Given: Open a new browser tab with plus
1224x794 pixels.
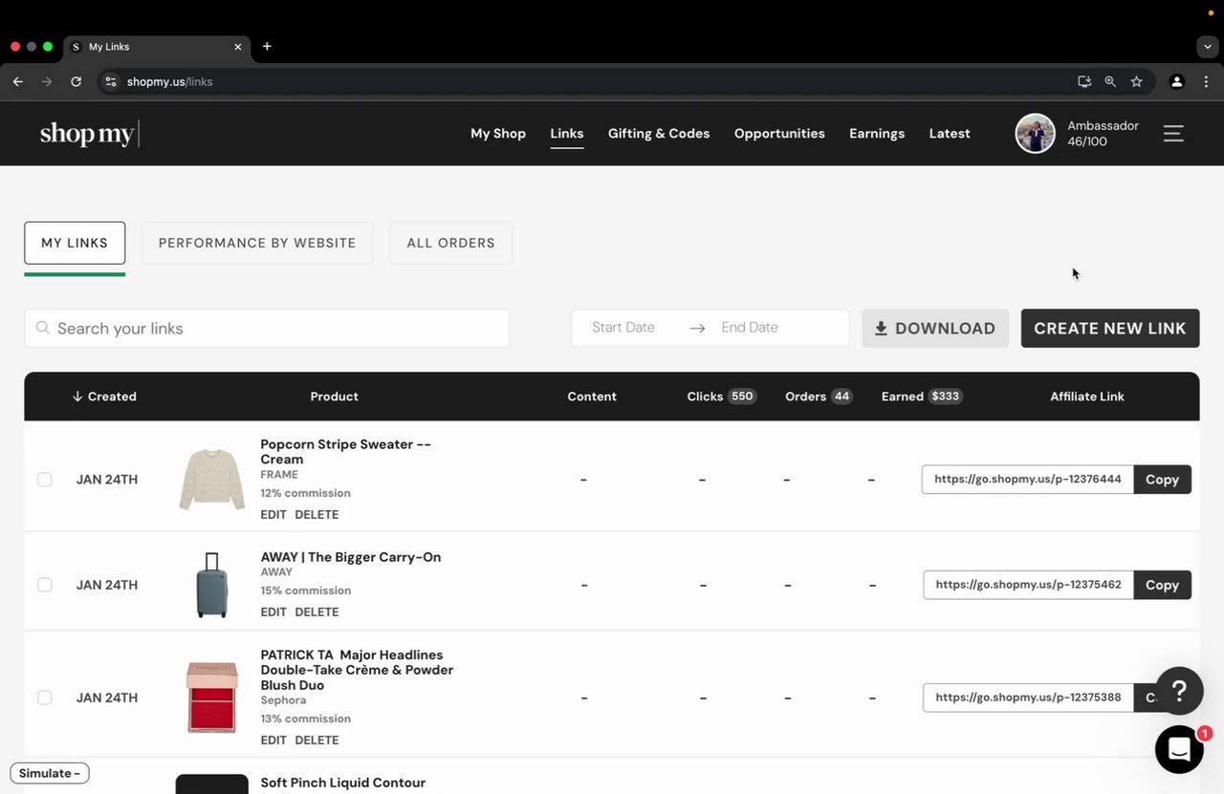Looking at the screenshot, I should tap(267, 46).
